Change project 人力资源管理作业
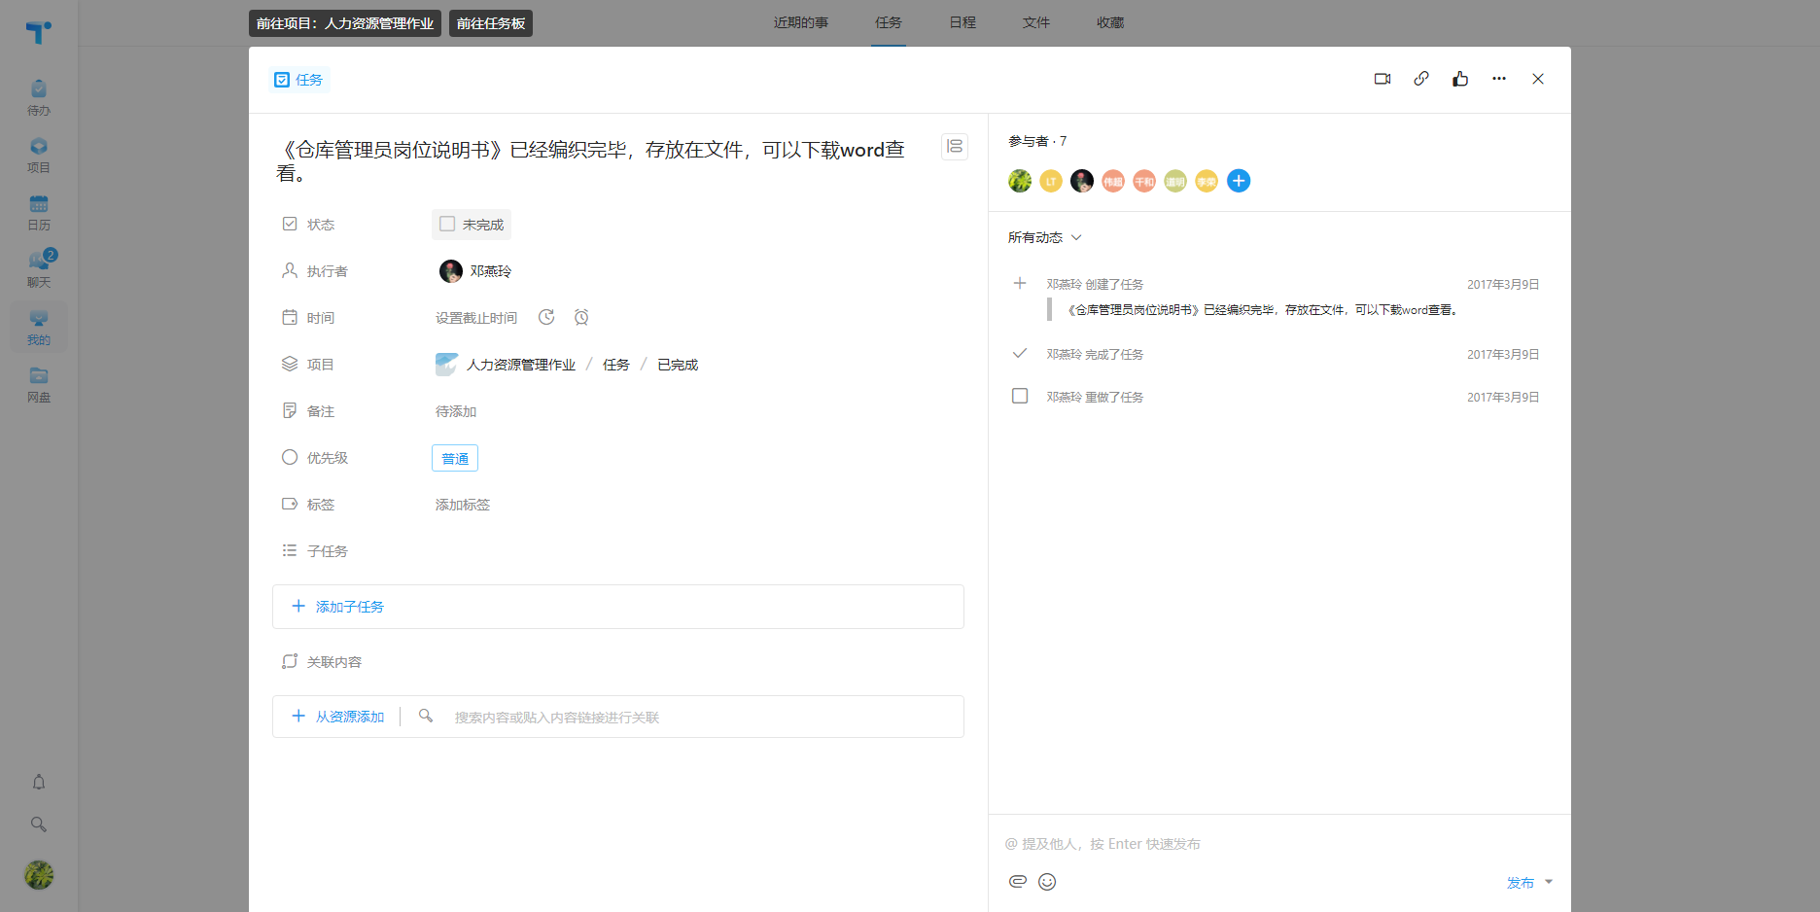 coord(506,365)
